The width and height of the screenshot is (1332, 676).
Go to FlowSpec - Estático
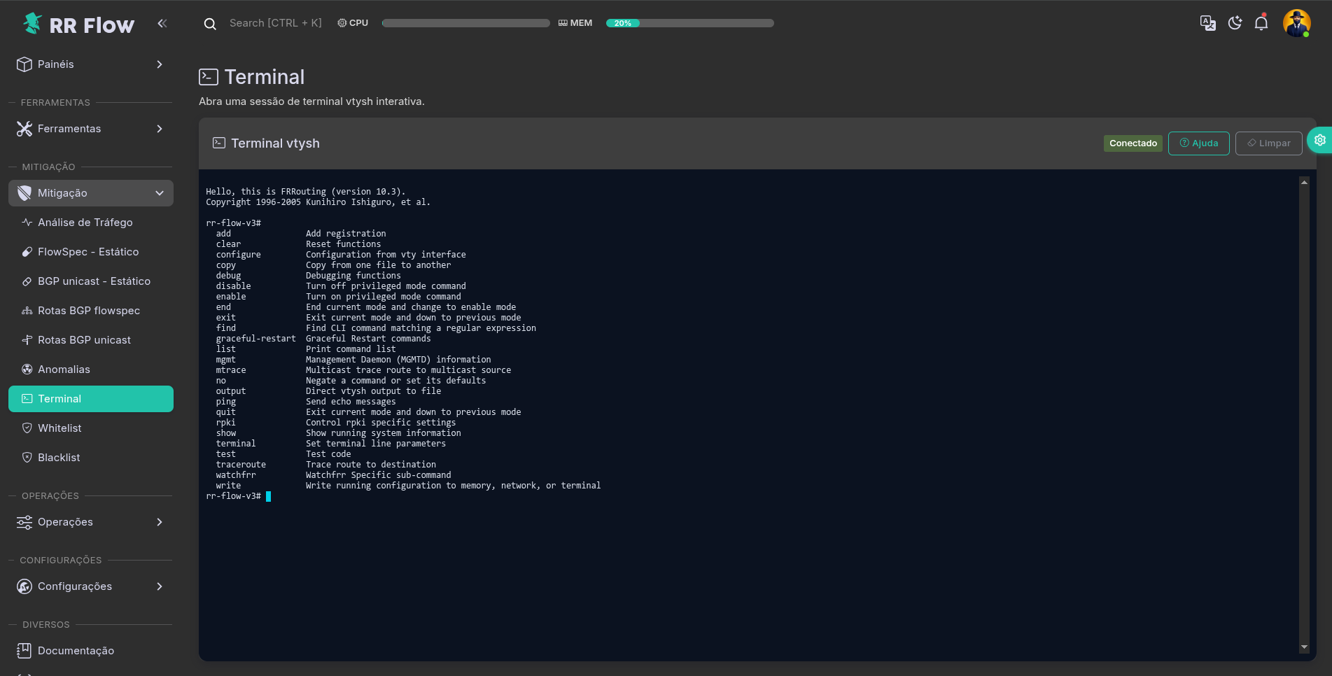pos(88,252)
